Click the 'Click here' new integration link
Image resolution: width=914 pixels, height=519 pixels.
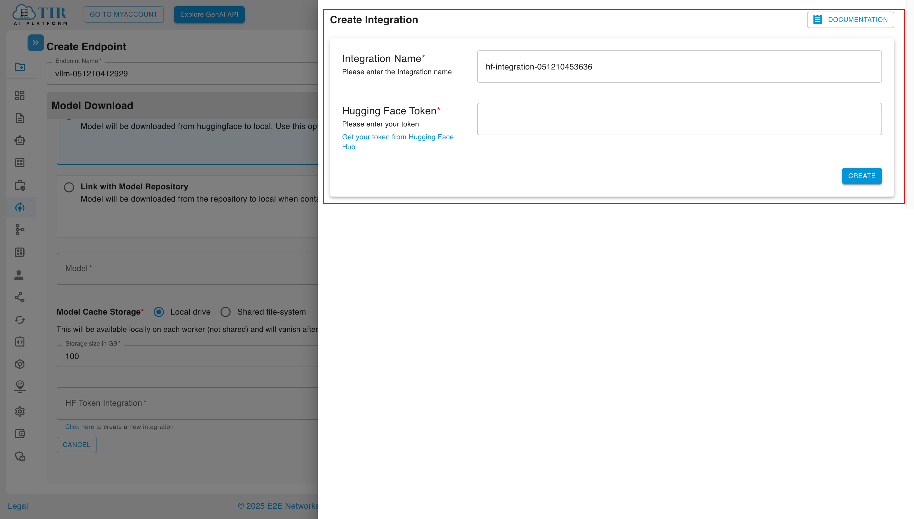click(80, 427)
